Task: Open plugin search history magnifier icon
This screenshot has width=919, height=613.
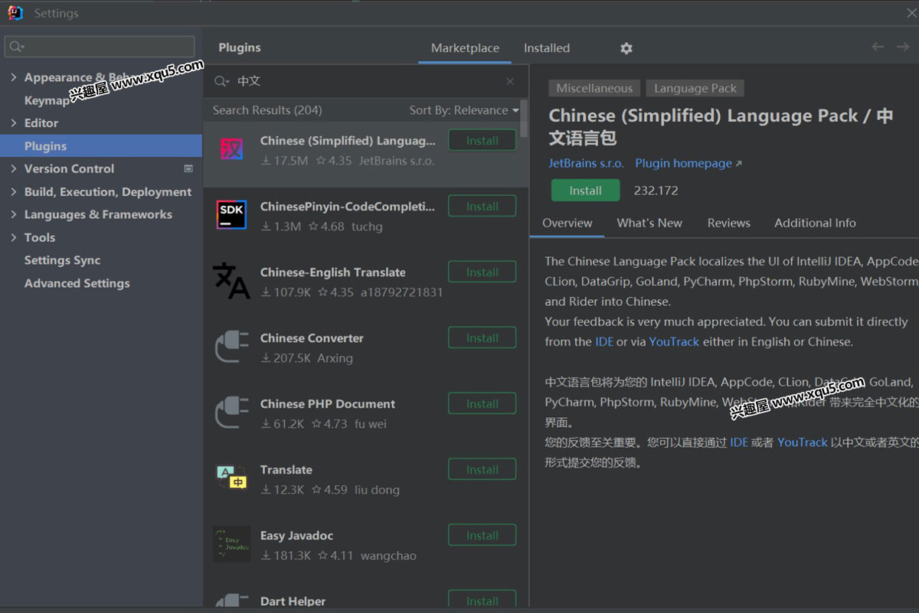Action: (x=221, y=81)
